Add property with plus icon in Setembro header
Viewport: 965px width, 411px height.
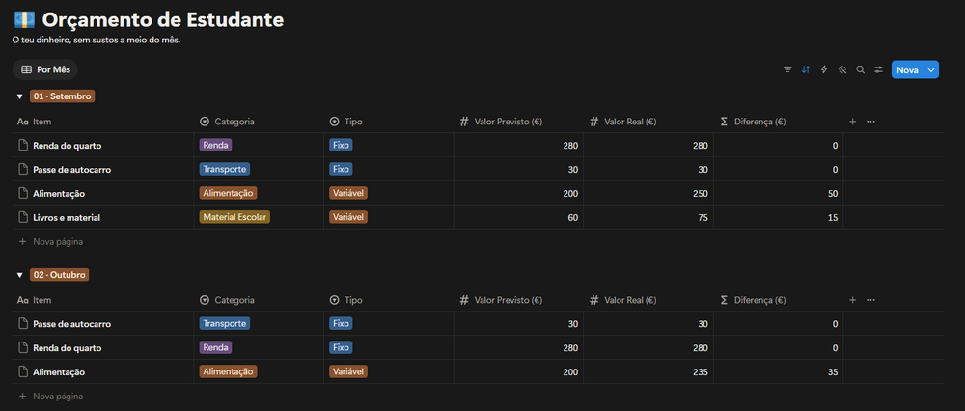852,122
